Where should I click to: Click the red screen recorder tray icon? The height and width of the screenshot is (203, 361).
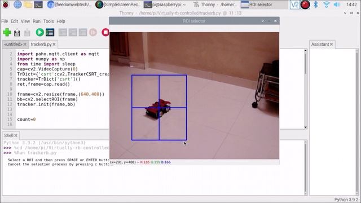[x=305, y=5]
